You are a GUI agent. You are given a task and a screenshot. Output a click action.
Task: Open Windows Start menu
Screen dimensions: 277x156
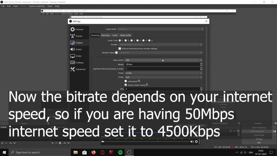(x=4, y=152)
